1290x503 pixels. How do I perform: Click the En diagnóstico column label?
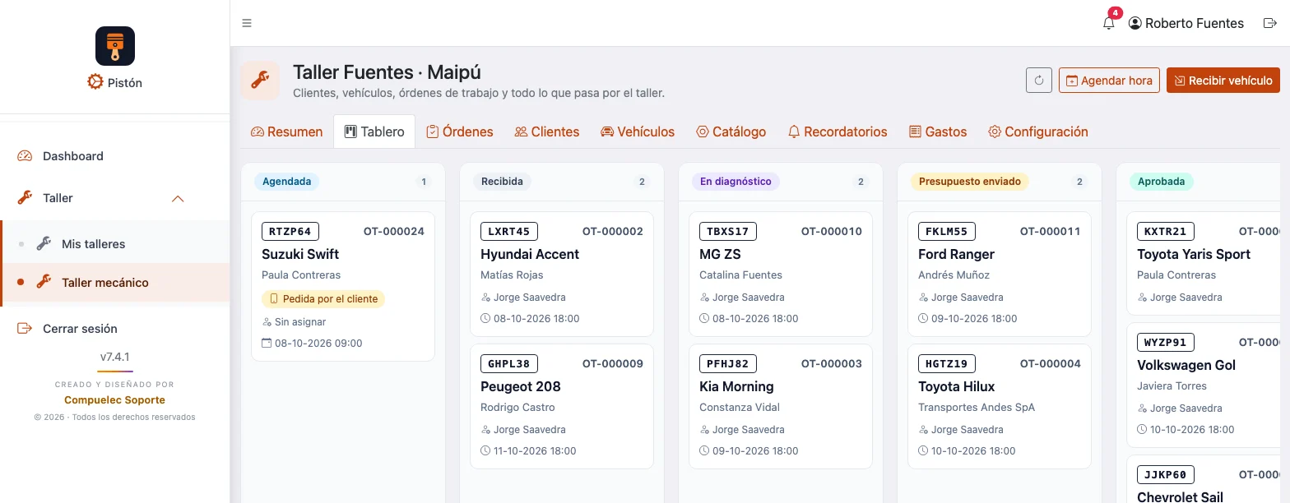point(735,182)
